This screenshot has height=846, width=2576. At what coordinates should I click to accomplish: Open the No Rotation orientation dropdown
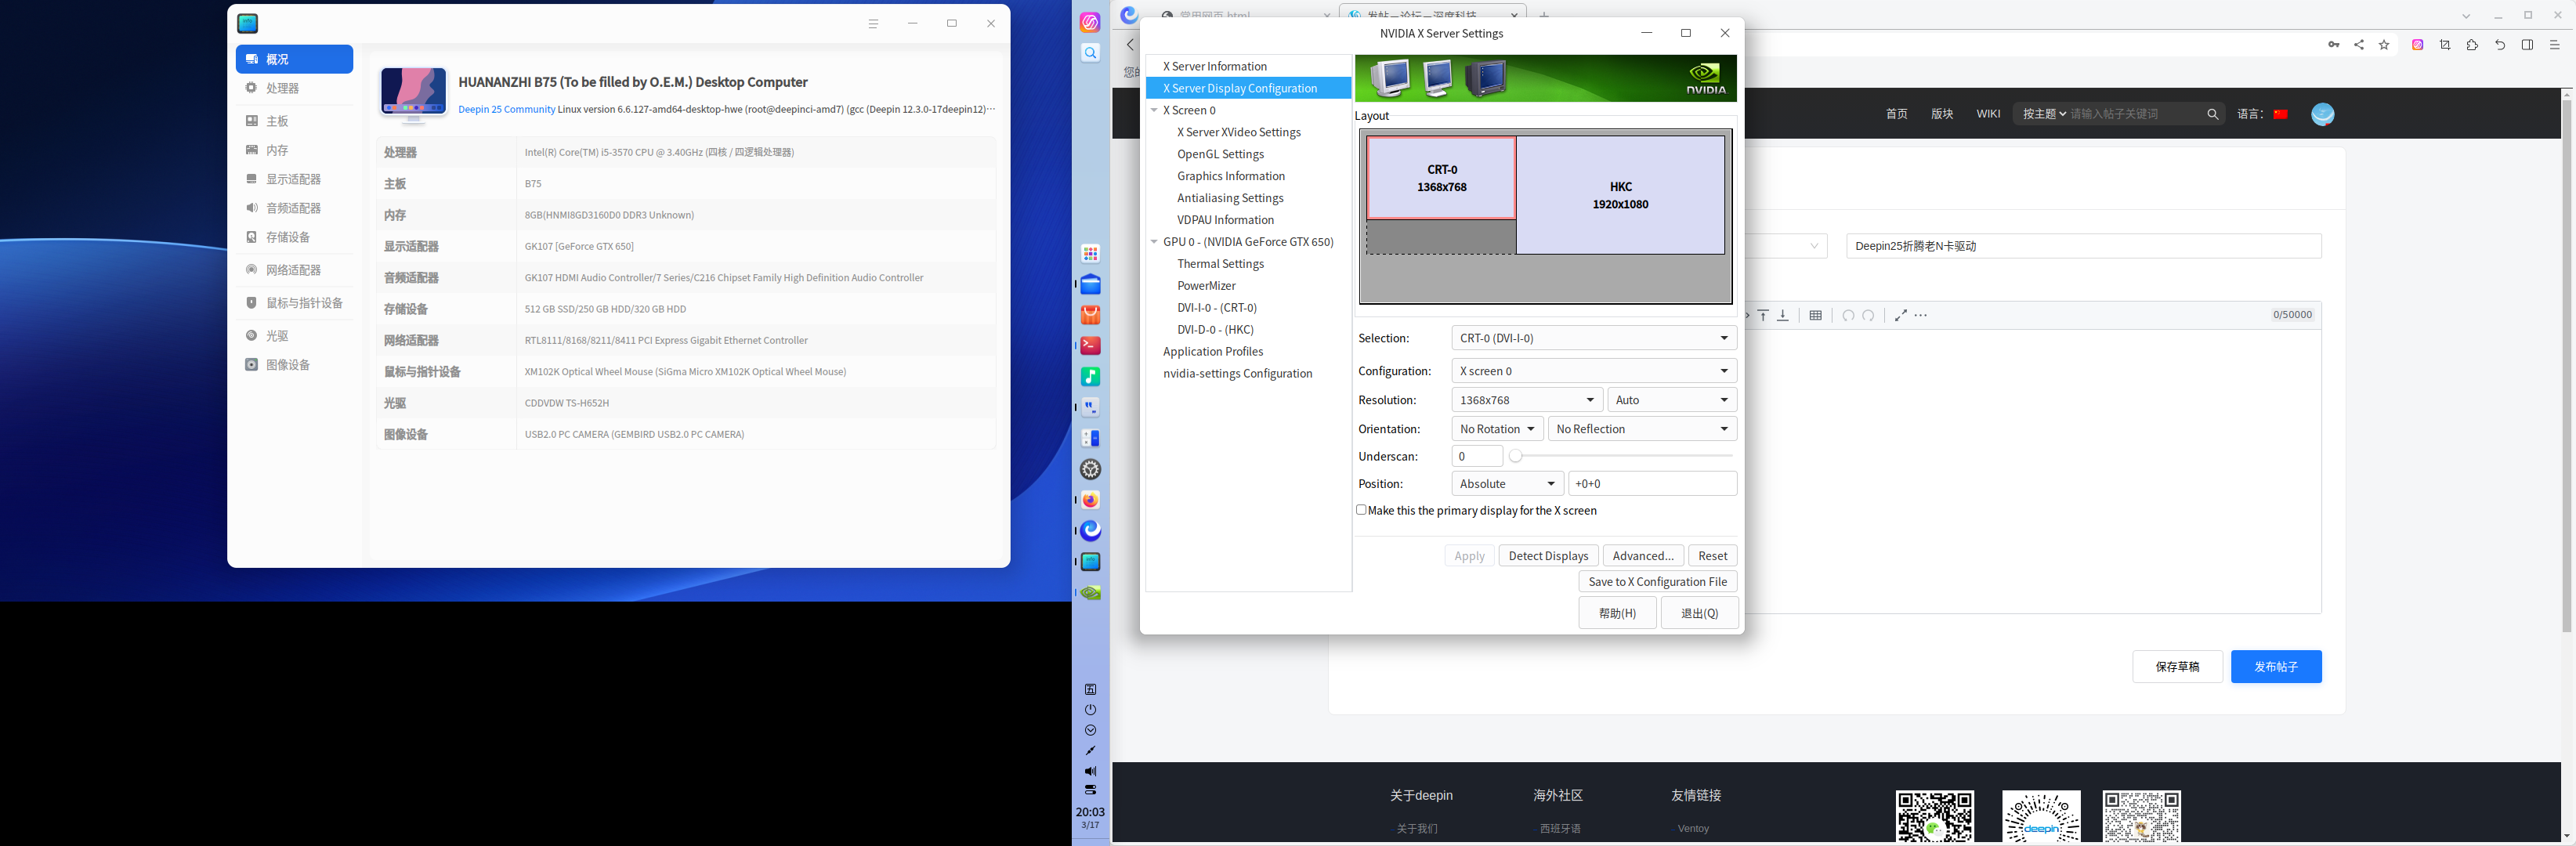(1496, 429)
